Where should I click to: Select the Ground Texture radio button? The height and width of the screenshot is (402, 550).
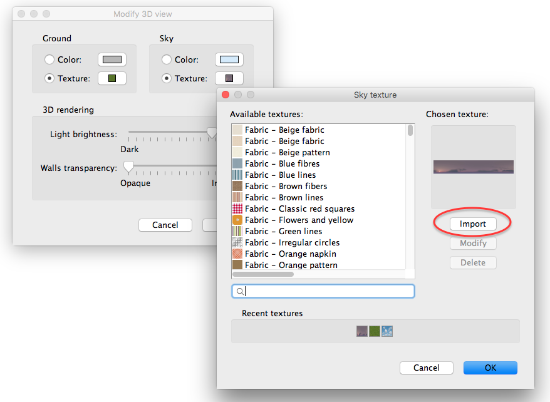coord(49,78)
